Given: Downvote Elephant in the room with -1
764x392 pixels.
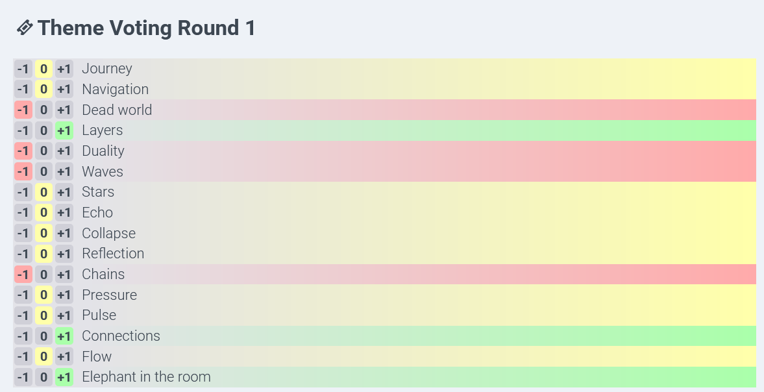Looking at the screenshot, I should (x=23, y=377).
